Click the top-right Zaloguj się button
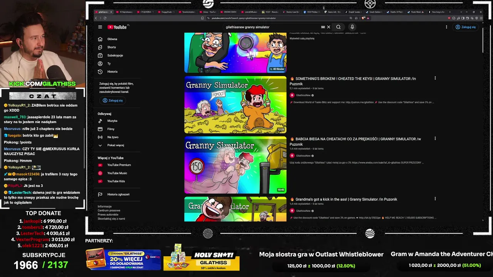This screenshot has height=277, width=493. 466,27
